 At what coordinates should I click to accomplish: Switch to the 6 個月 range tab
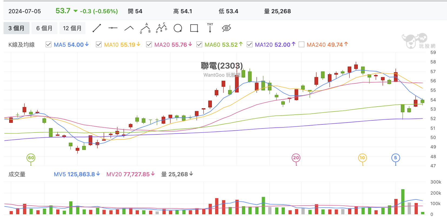coord(44,28)
